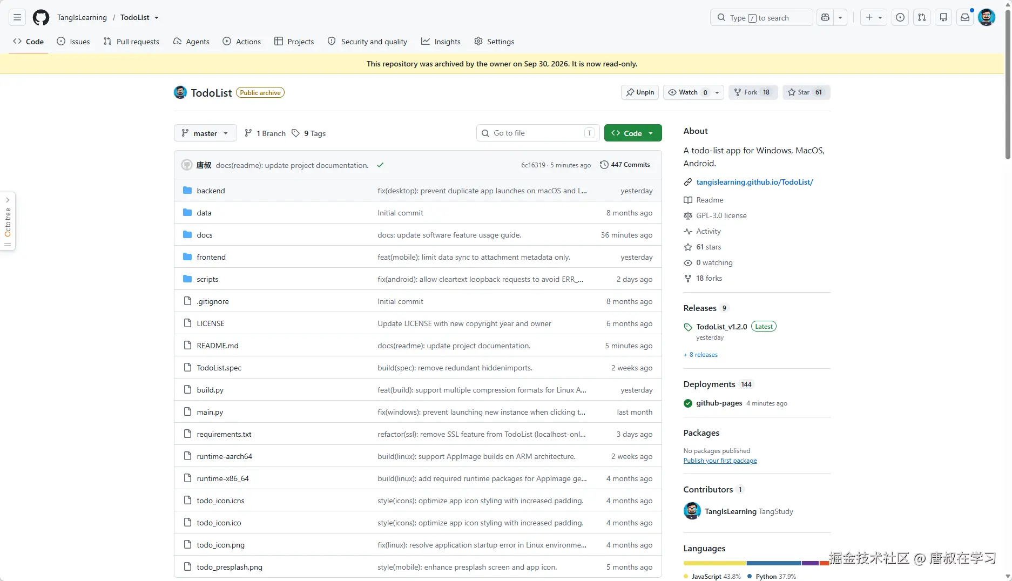Click the tags icon next to 9 Tags
This screenshot has height=581, width=1012.
click(295, 133)
